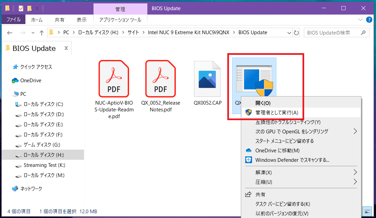Select PC in the navigation pane
Viewport: 376px width, 218px height.
click(23, 94)
